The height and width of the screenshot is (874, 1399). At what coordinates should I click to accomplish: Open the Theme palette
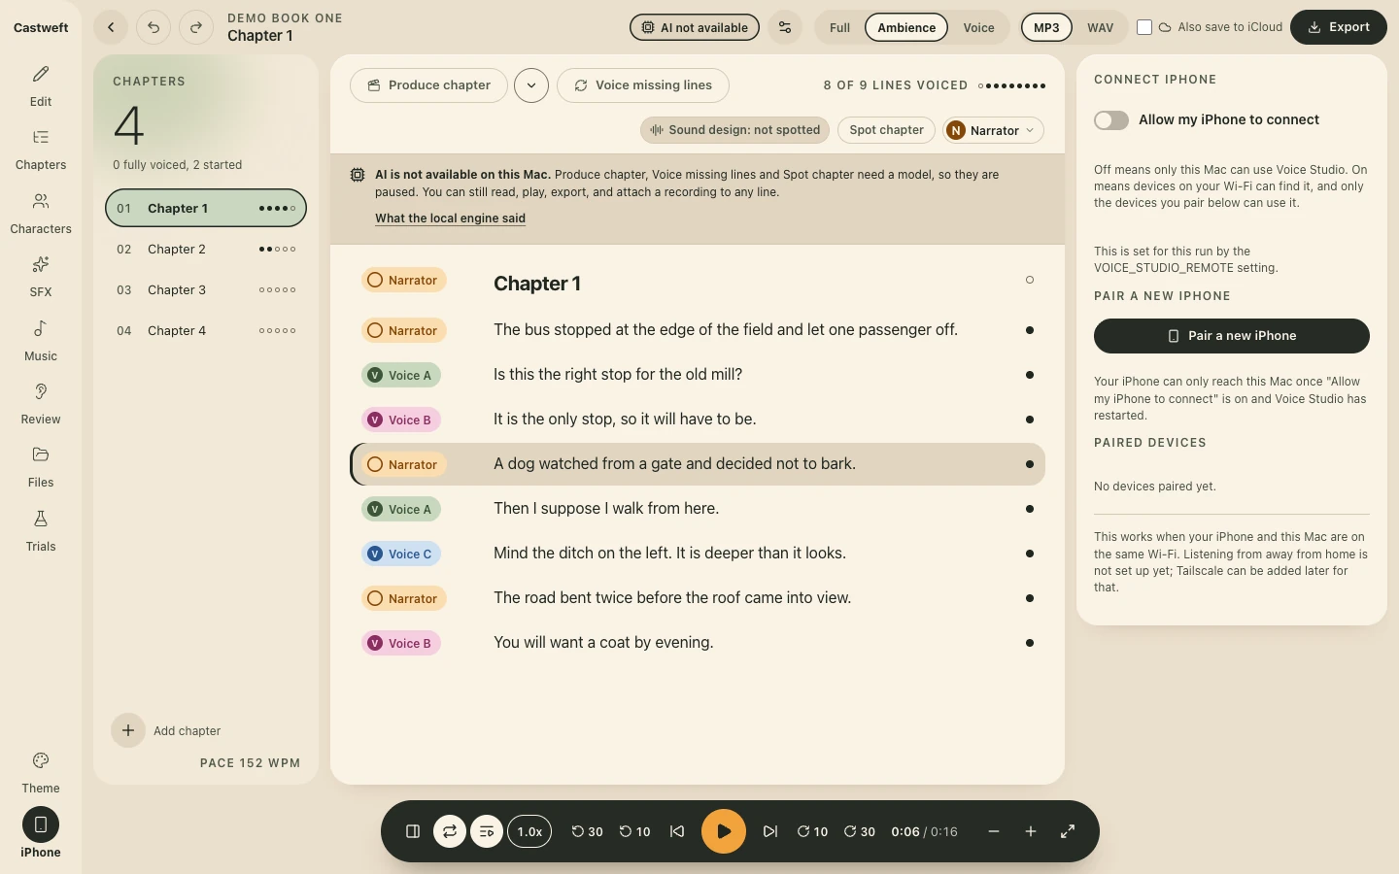(41, 773)
